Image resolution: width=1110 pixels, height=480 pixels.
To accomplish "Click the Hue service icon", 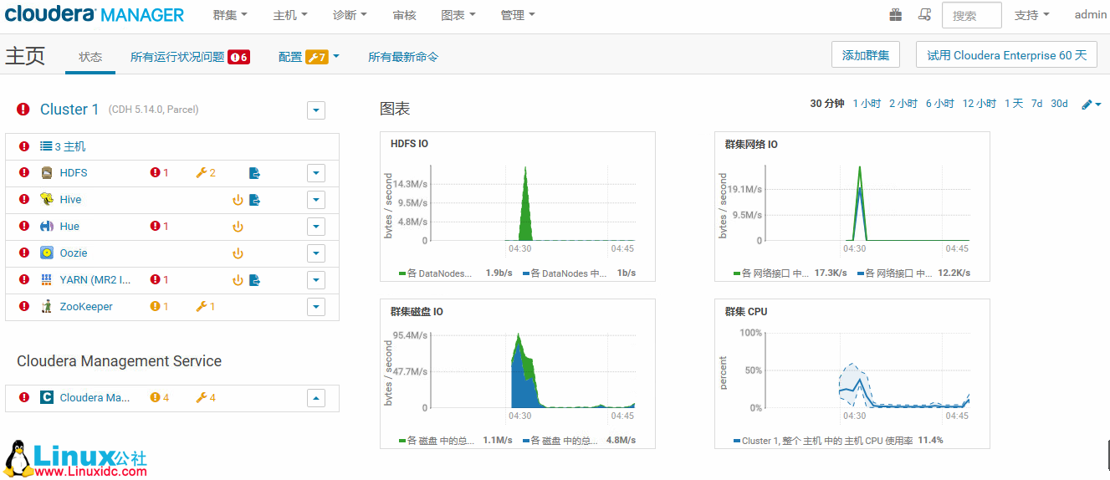I will tap(47, 227).
